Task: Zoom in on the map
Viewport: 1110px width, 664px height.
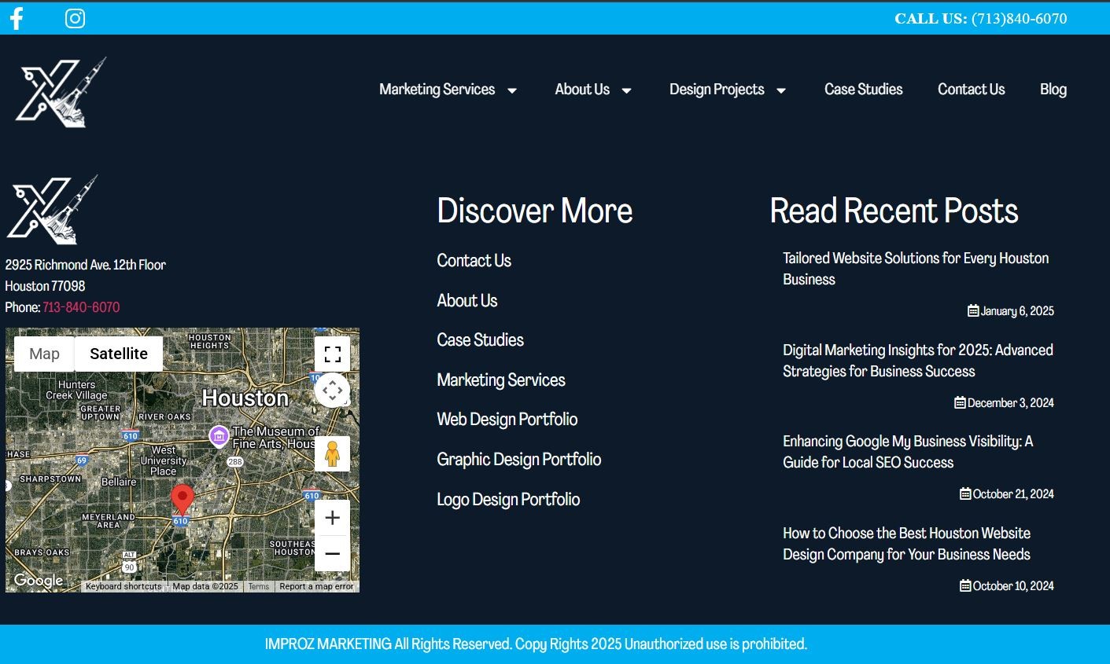Action: point(332,518)
